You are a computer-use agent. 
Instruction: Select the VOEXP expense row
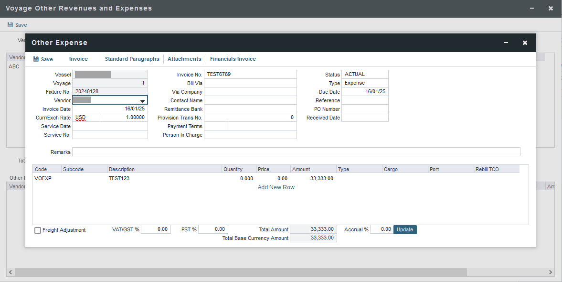(43, 178)
